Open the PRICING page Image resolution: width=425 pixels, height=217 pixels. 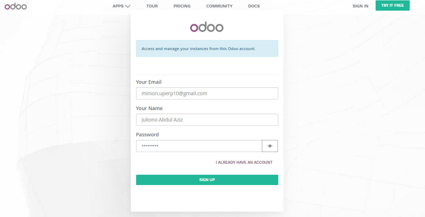(182, 6)
